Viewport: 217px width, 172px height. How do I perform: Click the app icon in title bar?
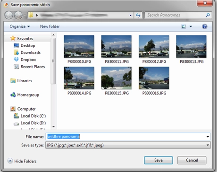6,5
